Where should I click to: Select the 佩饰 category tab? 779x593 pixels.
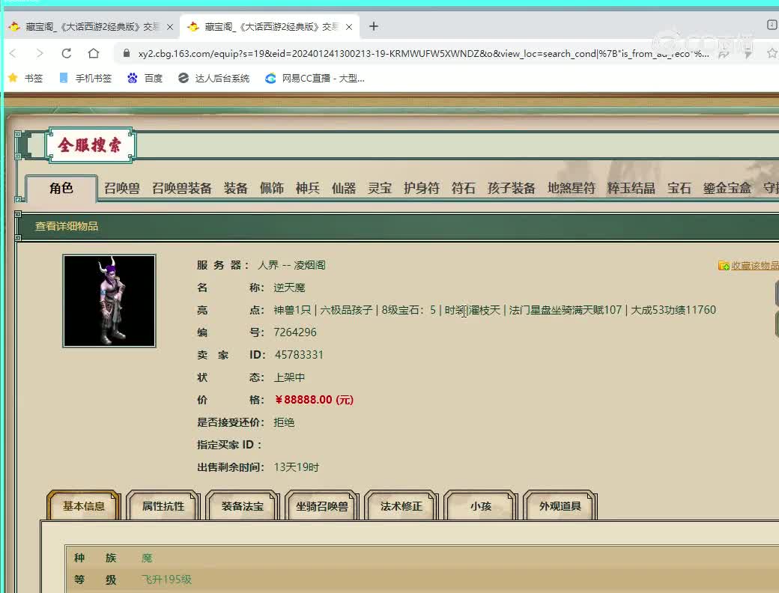click(x=272, y=188)
